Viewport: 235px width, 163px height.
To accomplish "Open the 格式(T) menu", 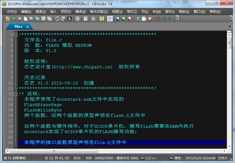I will click(132, 11).
